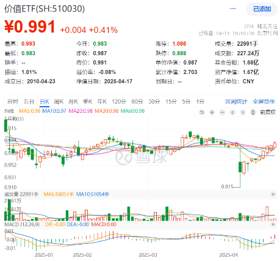Toggle the candlestick style icon
The image size is (280, 261).
point(253,112)
